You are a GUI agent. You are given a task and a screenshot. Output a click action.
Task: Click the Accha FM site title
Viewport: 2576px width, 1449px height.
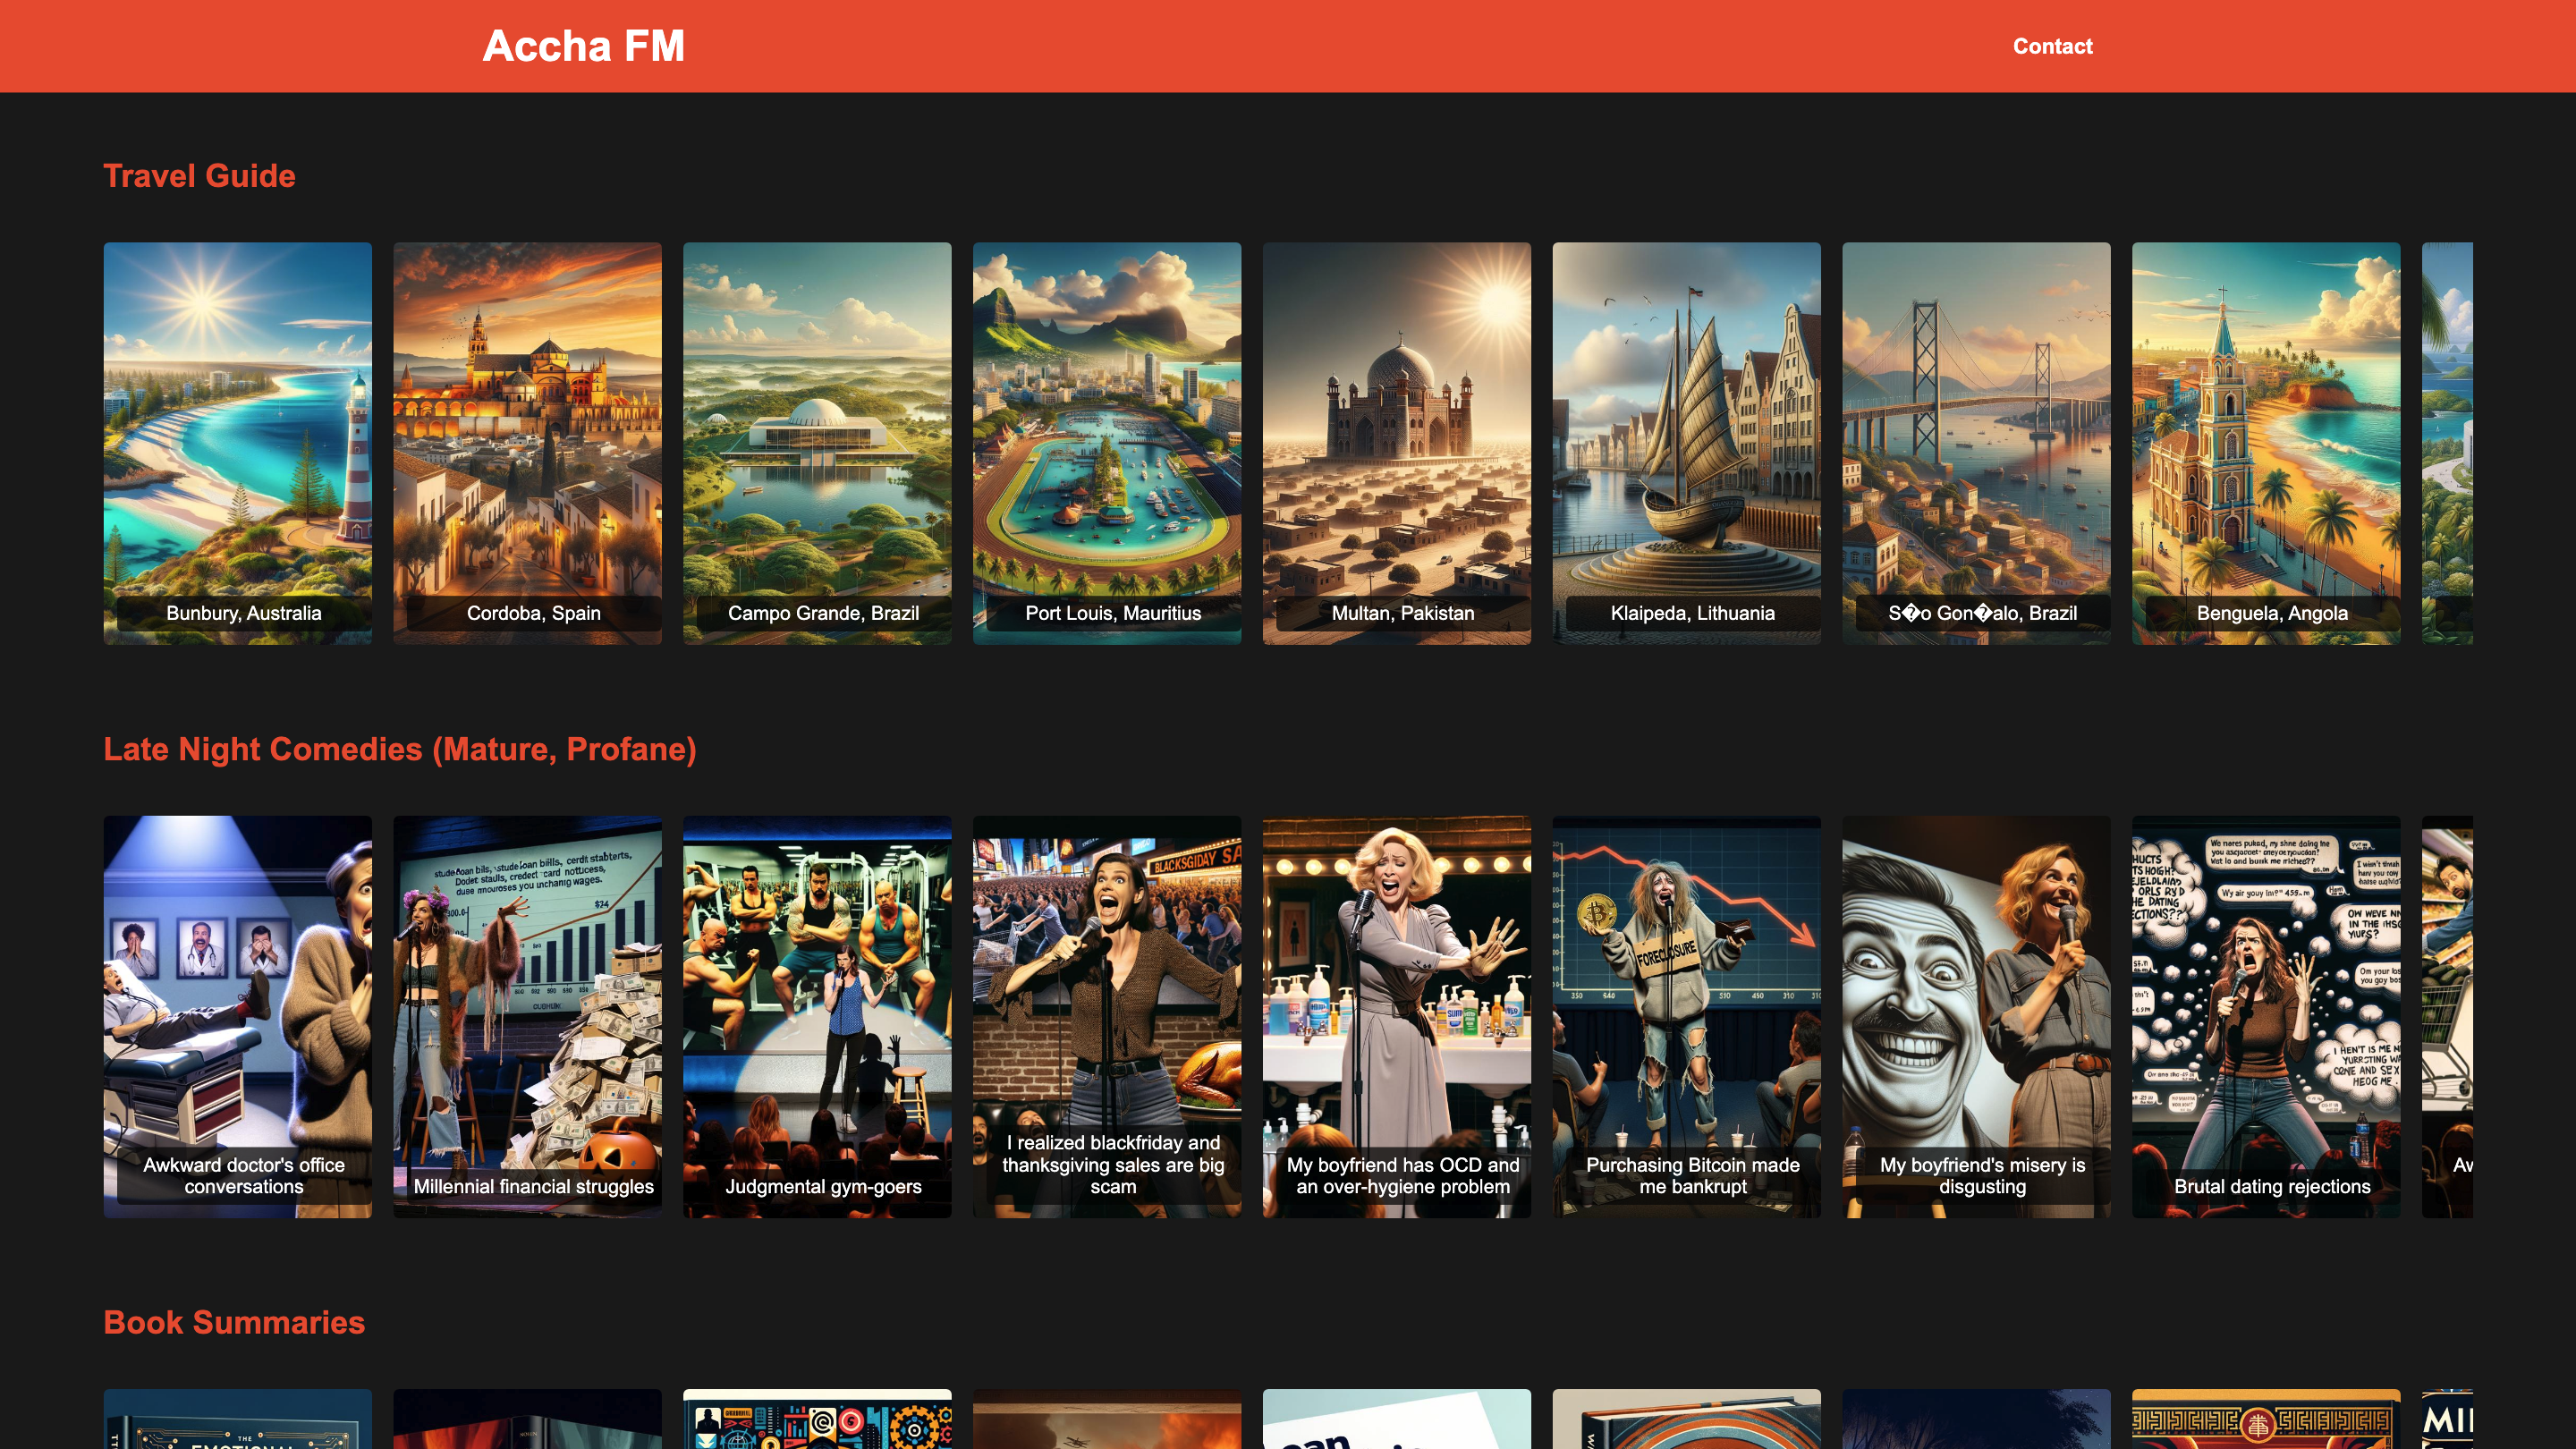click(x=583, y=46)
